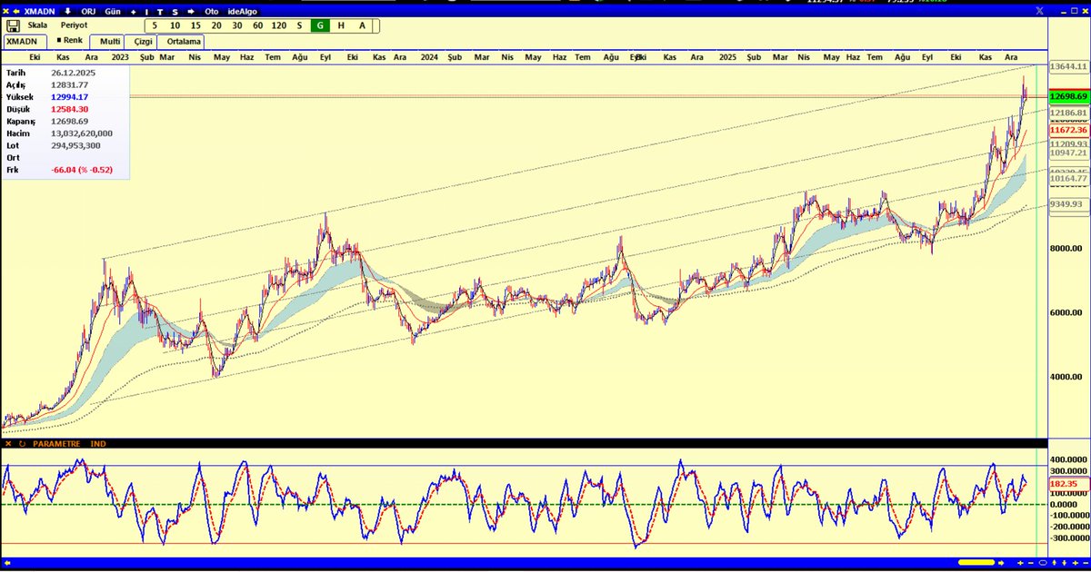1091x572 pixels.
Task: Click the 9349.93 price level label
Action: point(1067,204)
